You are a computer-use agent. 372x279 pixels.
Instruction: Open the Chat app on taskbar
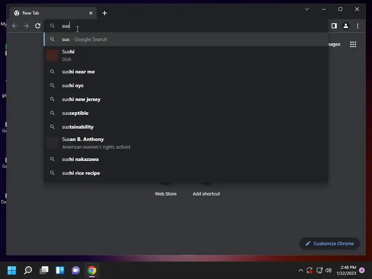pyautogui.click(x=76, y=270)
